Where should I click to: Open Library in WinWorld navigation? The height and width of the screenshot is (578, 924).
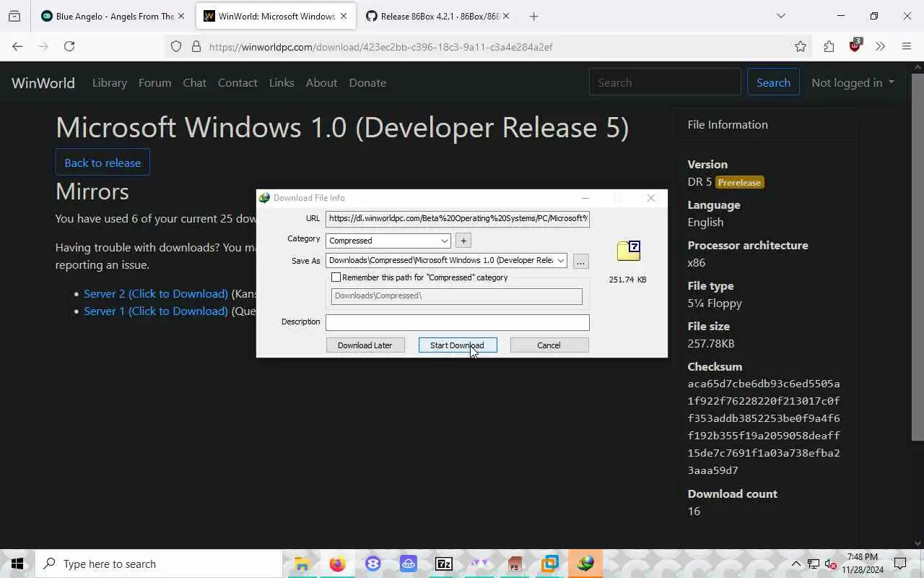[x=110, y=82]
